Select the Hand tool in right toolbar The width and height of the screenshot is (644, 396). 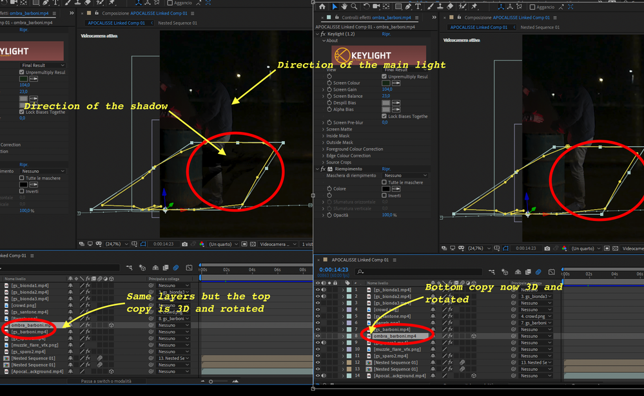(344, 6)
